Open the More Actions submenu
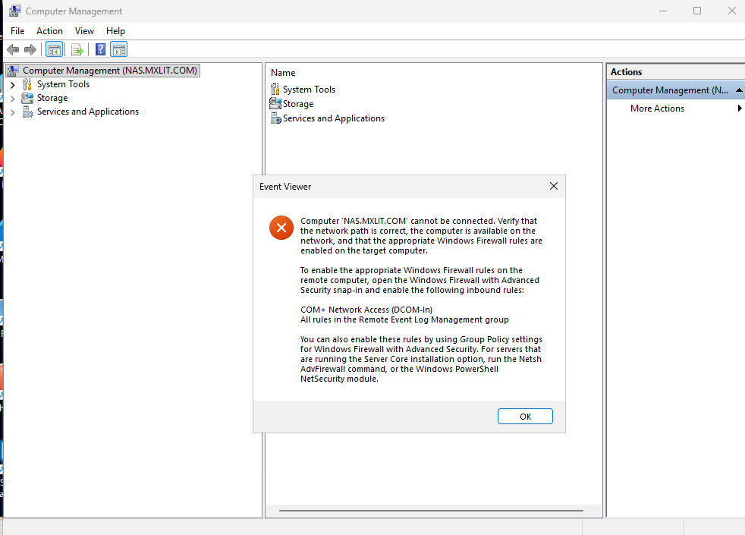This screenshot has height=535, width=745. pos(657,109)
